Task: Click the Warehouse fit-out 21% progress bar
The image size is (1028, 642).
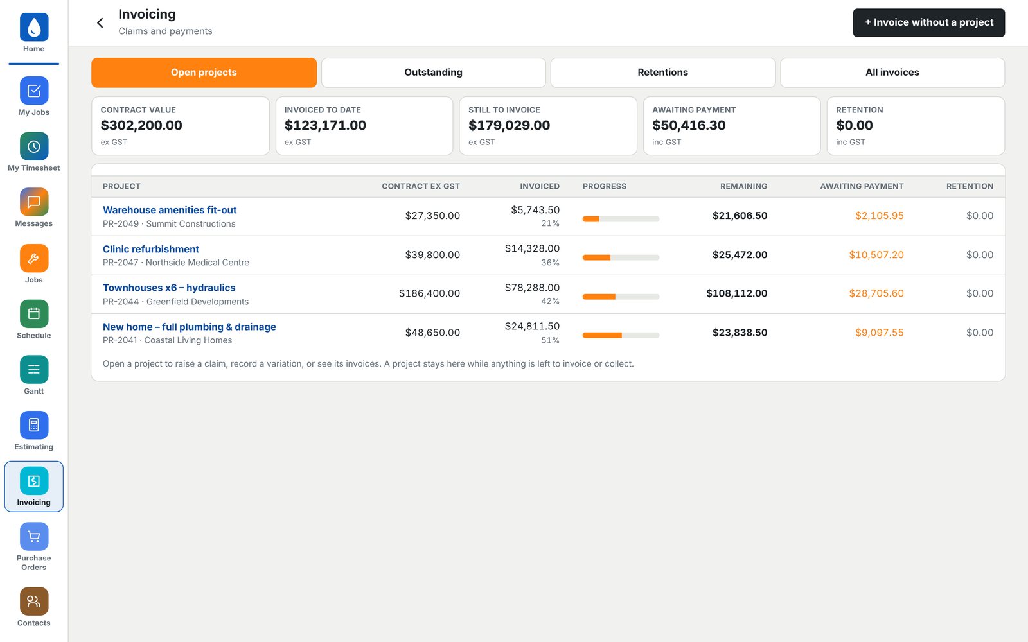Action: [621, 219]
